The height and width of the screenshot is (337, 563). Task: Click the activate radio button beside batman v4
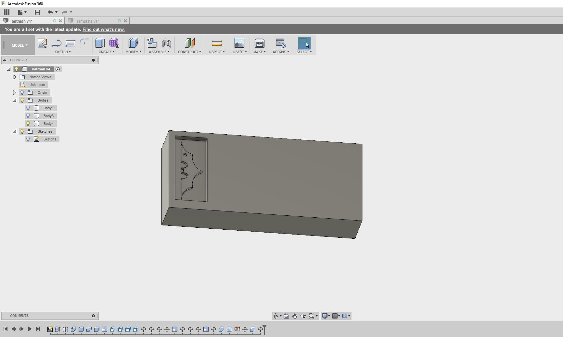click(x=58, y=69)
